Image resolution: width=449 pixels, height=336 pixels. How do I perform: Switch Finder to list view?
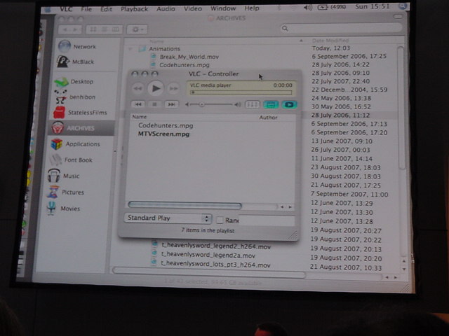pyautogui.click(x=105, y=29)
